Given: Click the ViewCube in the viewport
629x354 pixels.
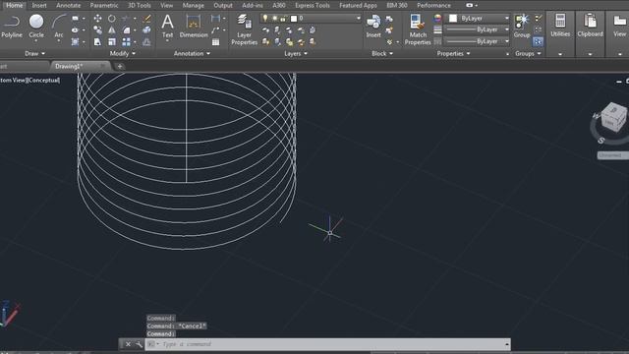Looking at the screenshot, I should pos(613,118).
